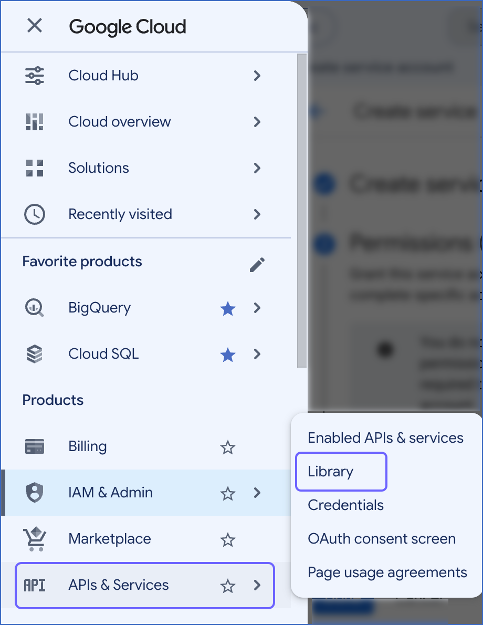Screen dimensions: 483x625
Task: Open the Cloud Hub menu item
Action: pyautogui.click(x=103, y=76)
